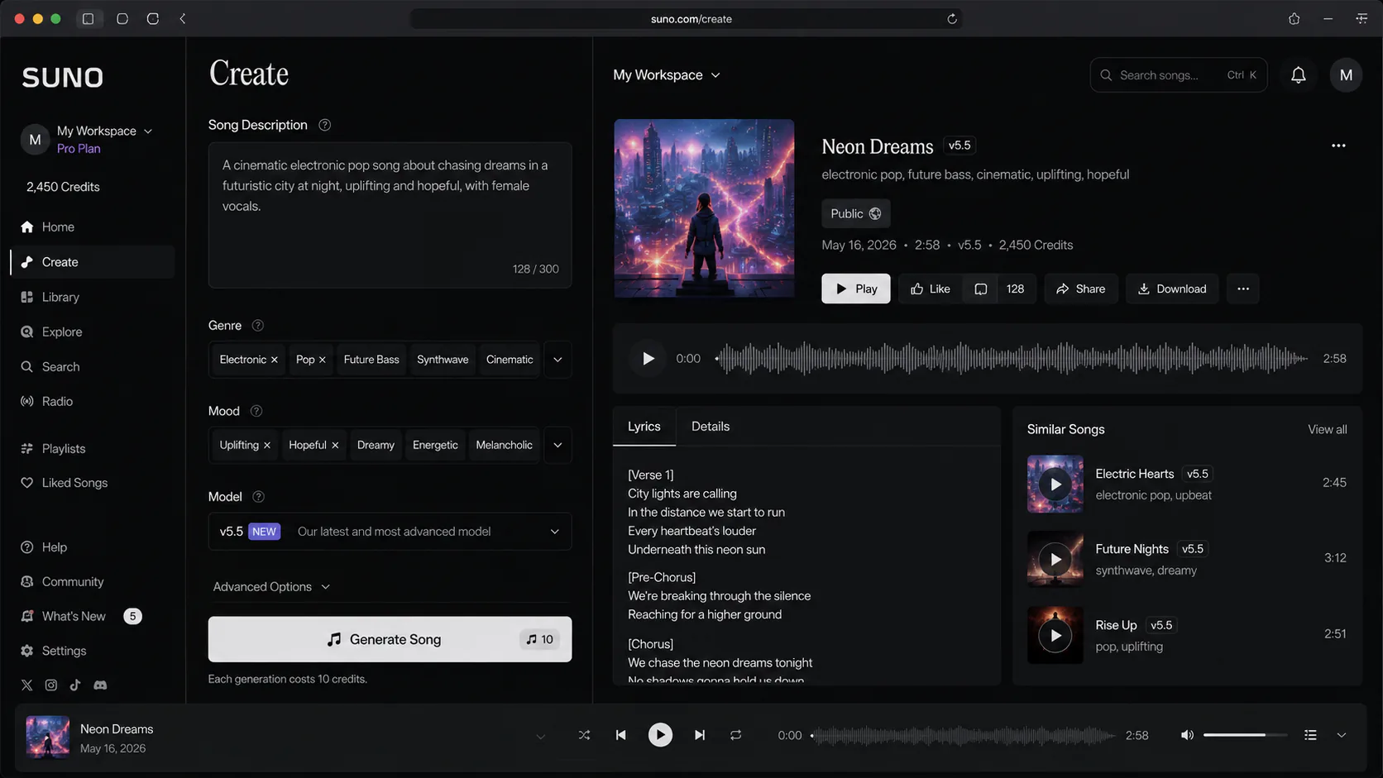The width and height of the screenshot is (1383, 778).
Task: Seek in the main song waveform
Action: point(1011,359)
